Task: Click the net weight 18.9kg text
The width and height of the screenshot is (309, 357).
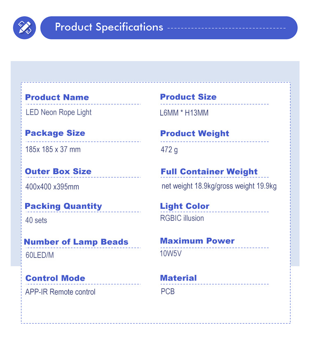Action: (188, 186)
